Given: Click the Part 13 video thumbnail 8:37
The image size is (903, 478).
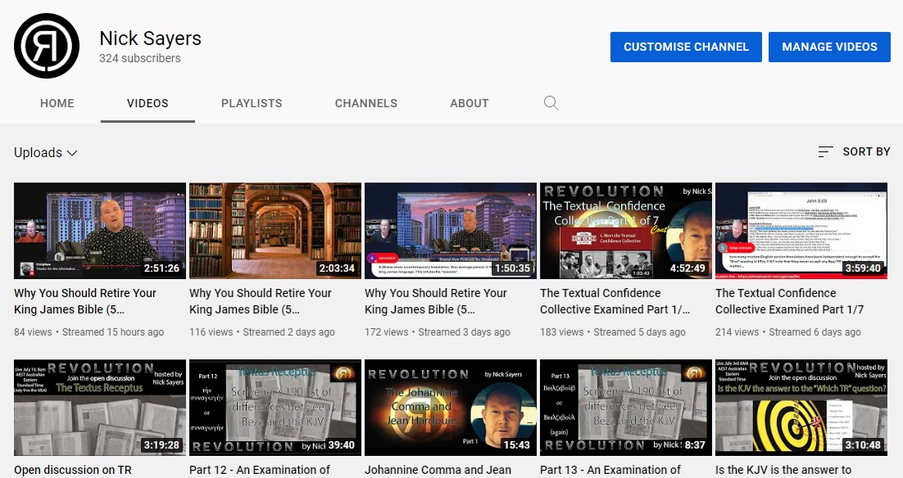Looking at the screenshot, I should coord(626,407).
